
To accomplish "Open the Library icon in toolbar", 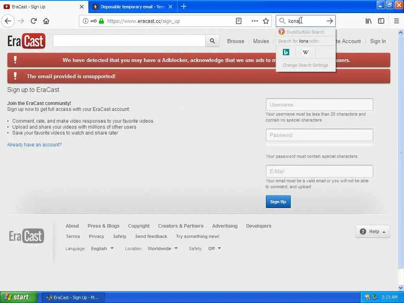I will pyautogui.click(x=368, y=21).
